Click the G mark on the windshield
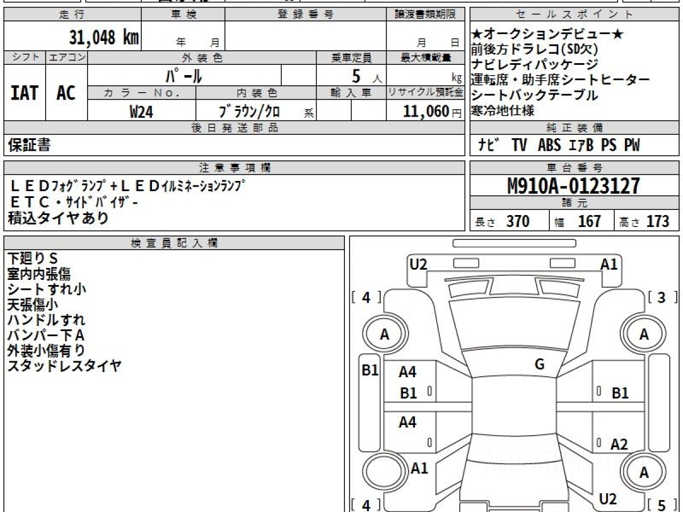 pyautogui.click(x=540, y=365)
